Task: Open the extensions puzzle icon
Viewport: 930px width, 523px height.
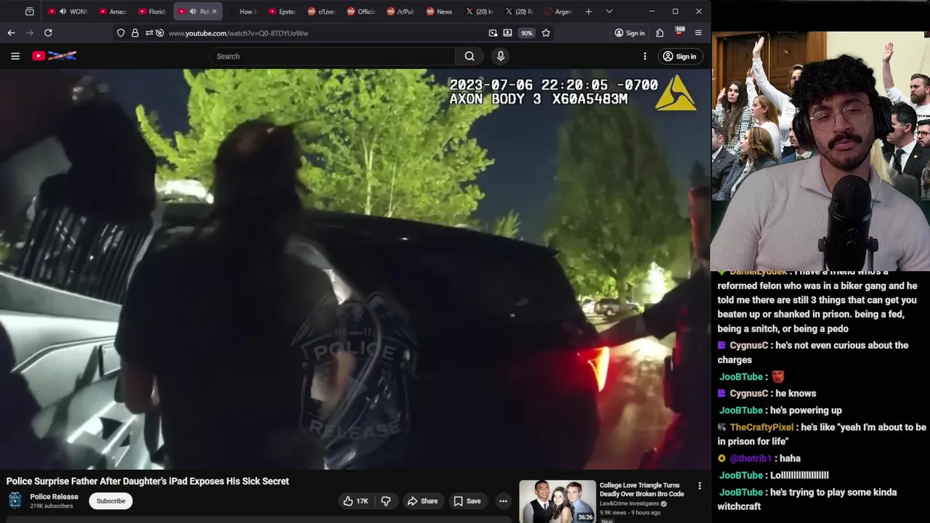Action: (x=660, y=33)
